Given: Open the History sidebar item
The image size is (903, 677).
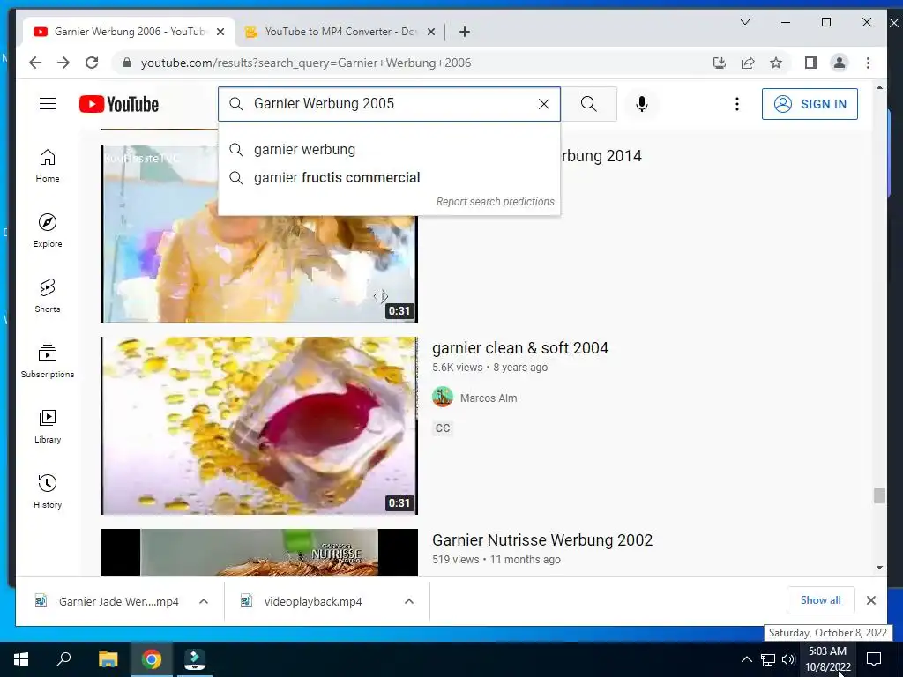Looking at the screenshot, I should coord(48,491).
